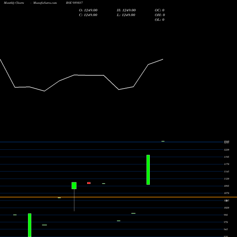The image size is (237, 237).
Task: Click the 1095 price axis label
Action: [x=227, y=186]
